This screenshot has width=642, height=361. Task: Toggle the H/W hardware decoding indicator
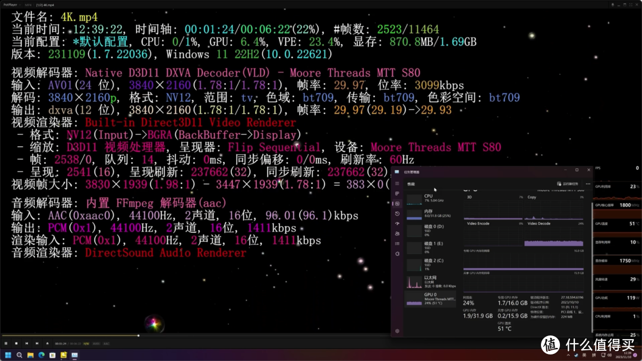(x=86, y=344)
